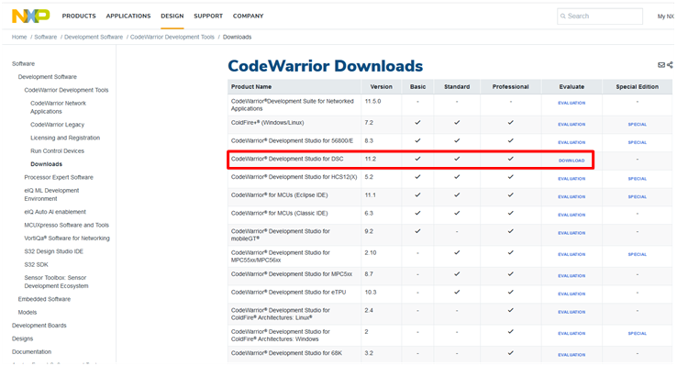Open the ColdFire+ Special Edition link

coord(638,125)
